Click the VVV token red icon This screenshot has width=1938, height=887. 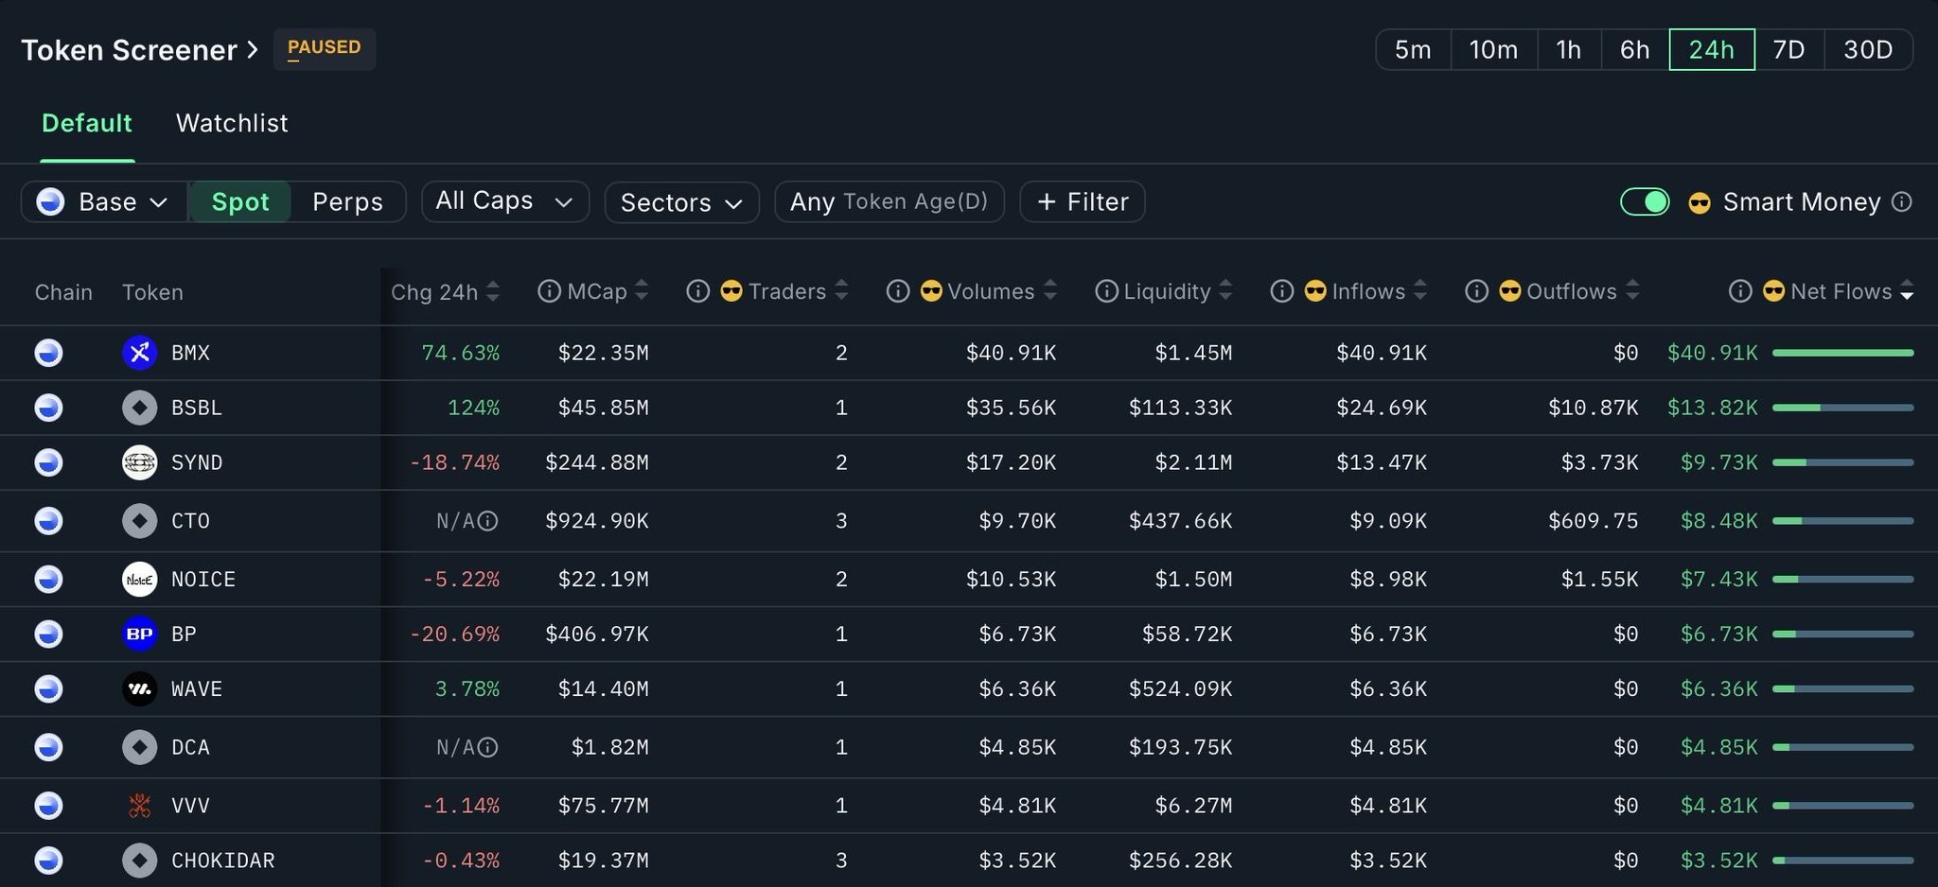pyautogui.click(x=139, y=806)
